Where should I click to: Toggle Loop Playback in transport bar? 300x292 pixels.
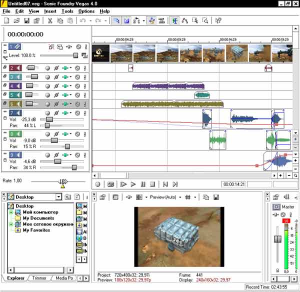[110, 184]
